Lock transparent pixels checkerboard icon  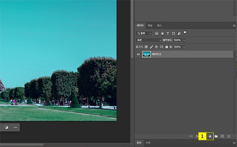pyautogui.click(x=146, y=47)
